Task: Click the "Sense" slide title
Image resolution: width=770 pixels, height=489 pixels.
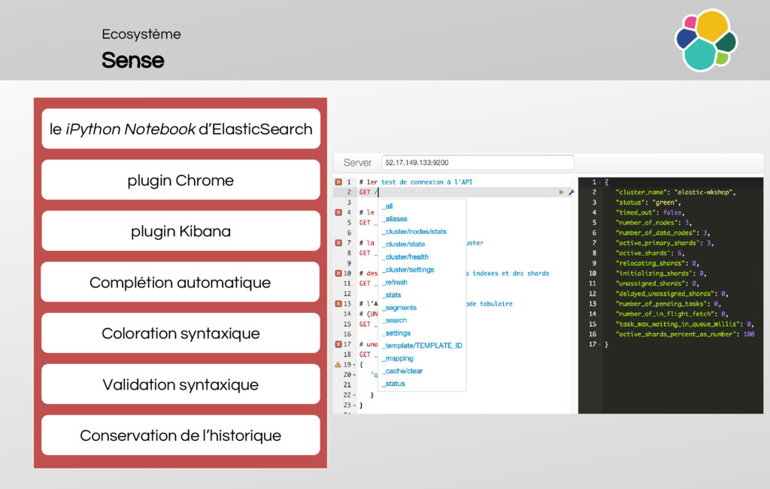Action: [x=132, y=60]
